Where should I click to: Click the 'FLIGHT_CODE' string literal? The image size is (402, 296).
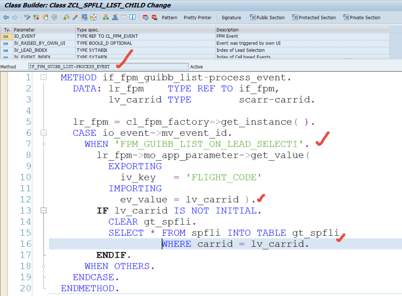(x=223, y=177)
